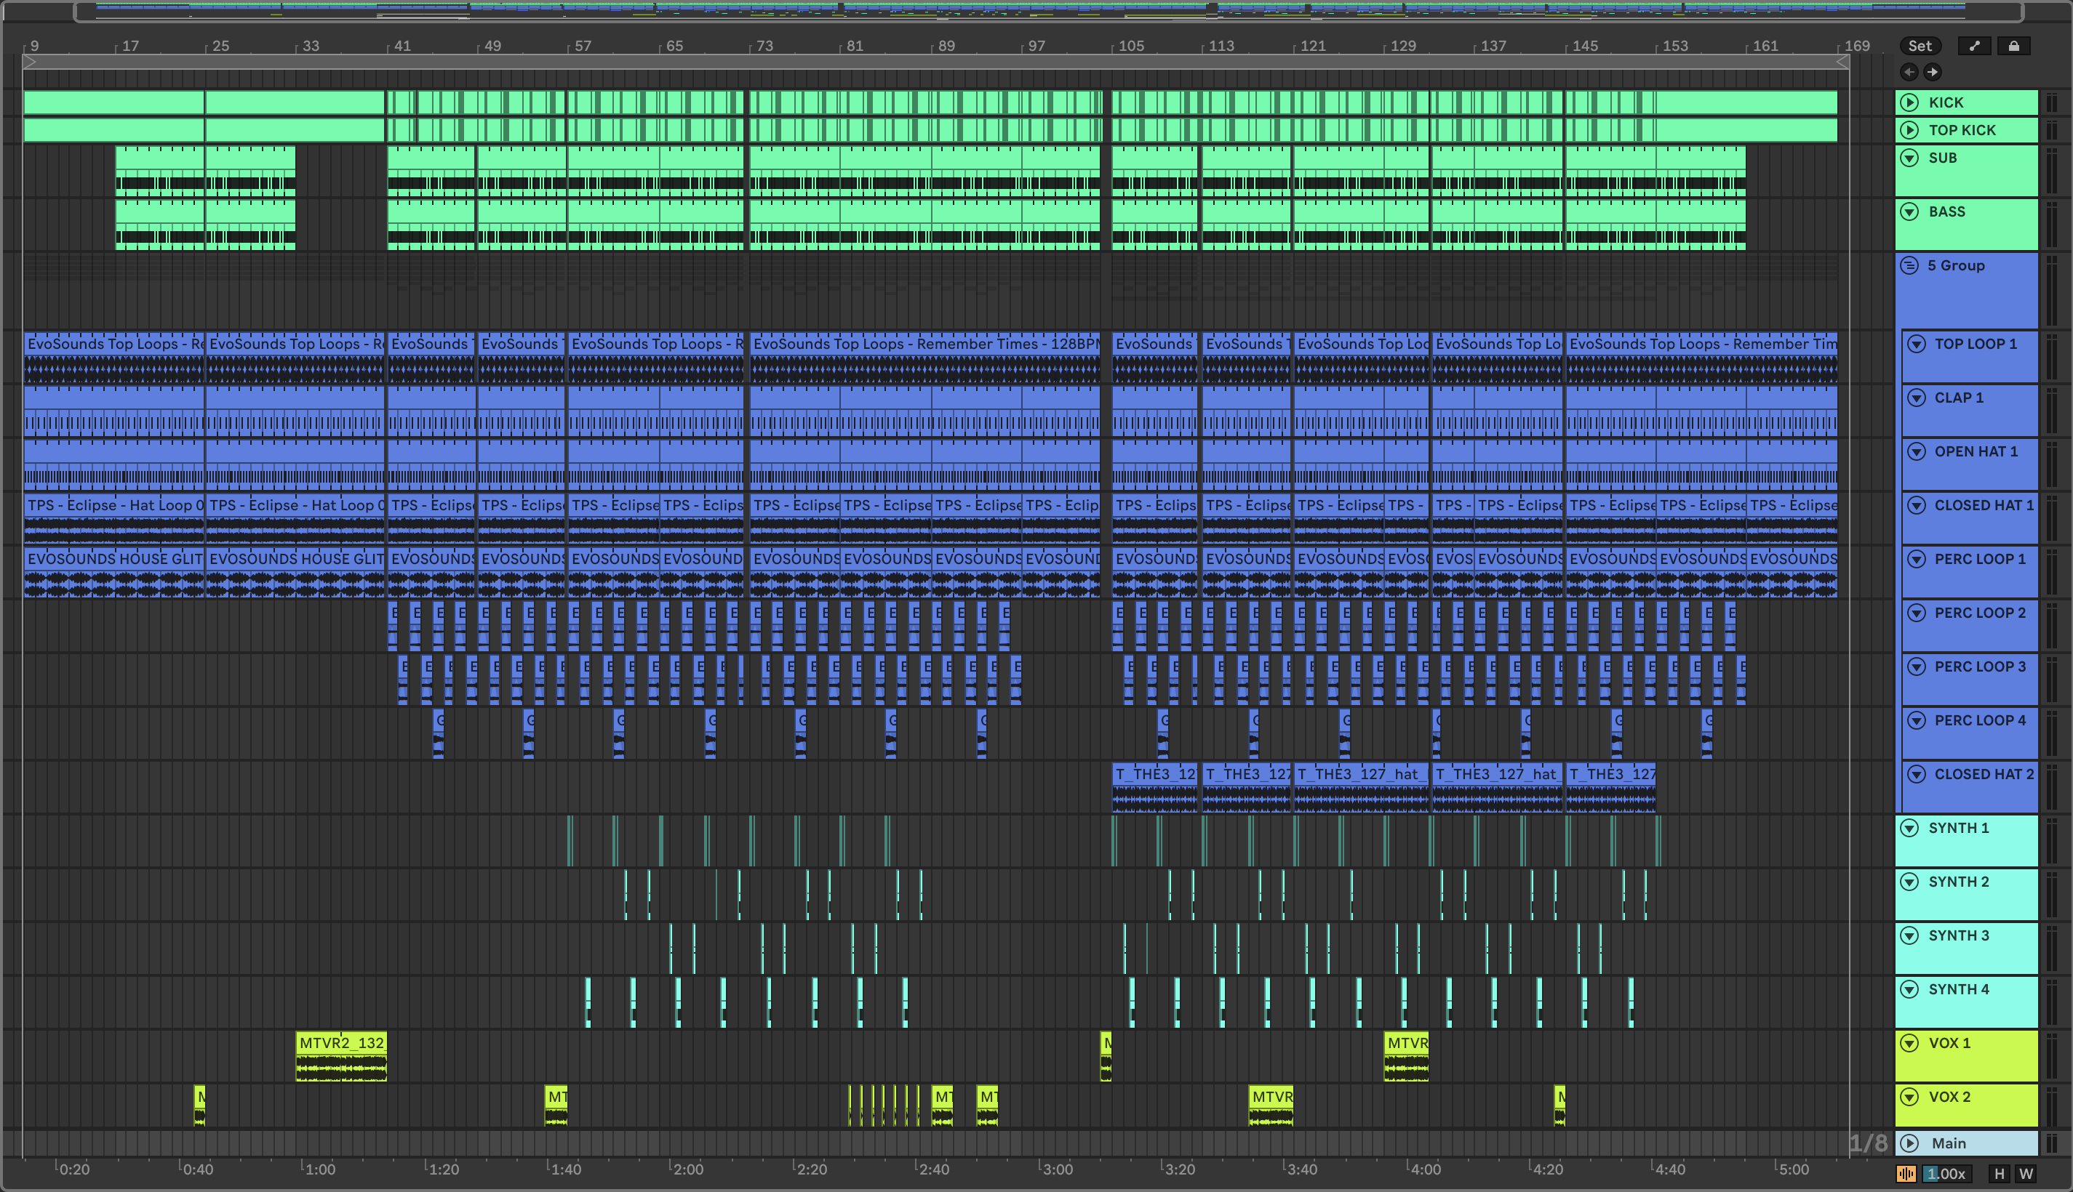
Task: Toggle the H height optimize button
Action: tap(2000, 1173)
